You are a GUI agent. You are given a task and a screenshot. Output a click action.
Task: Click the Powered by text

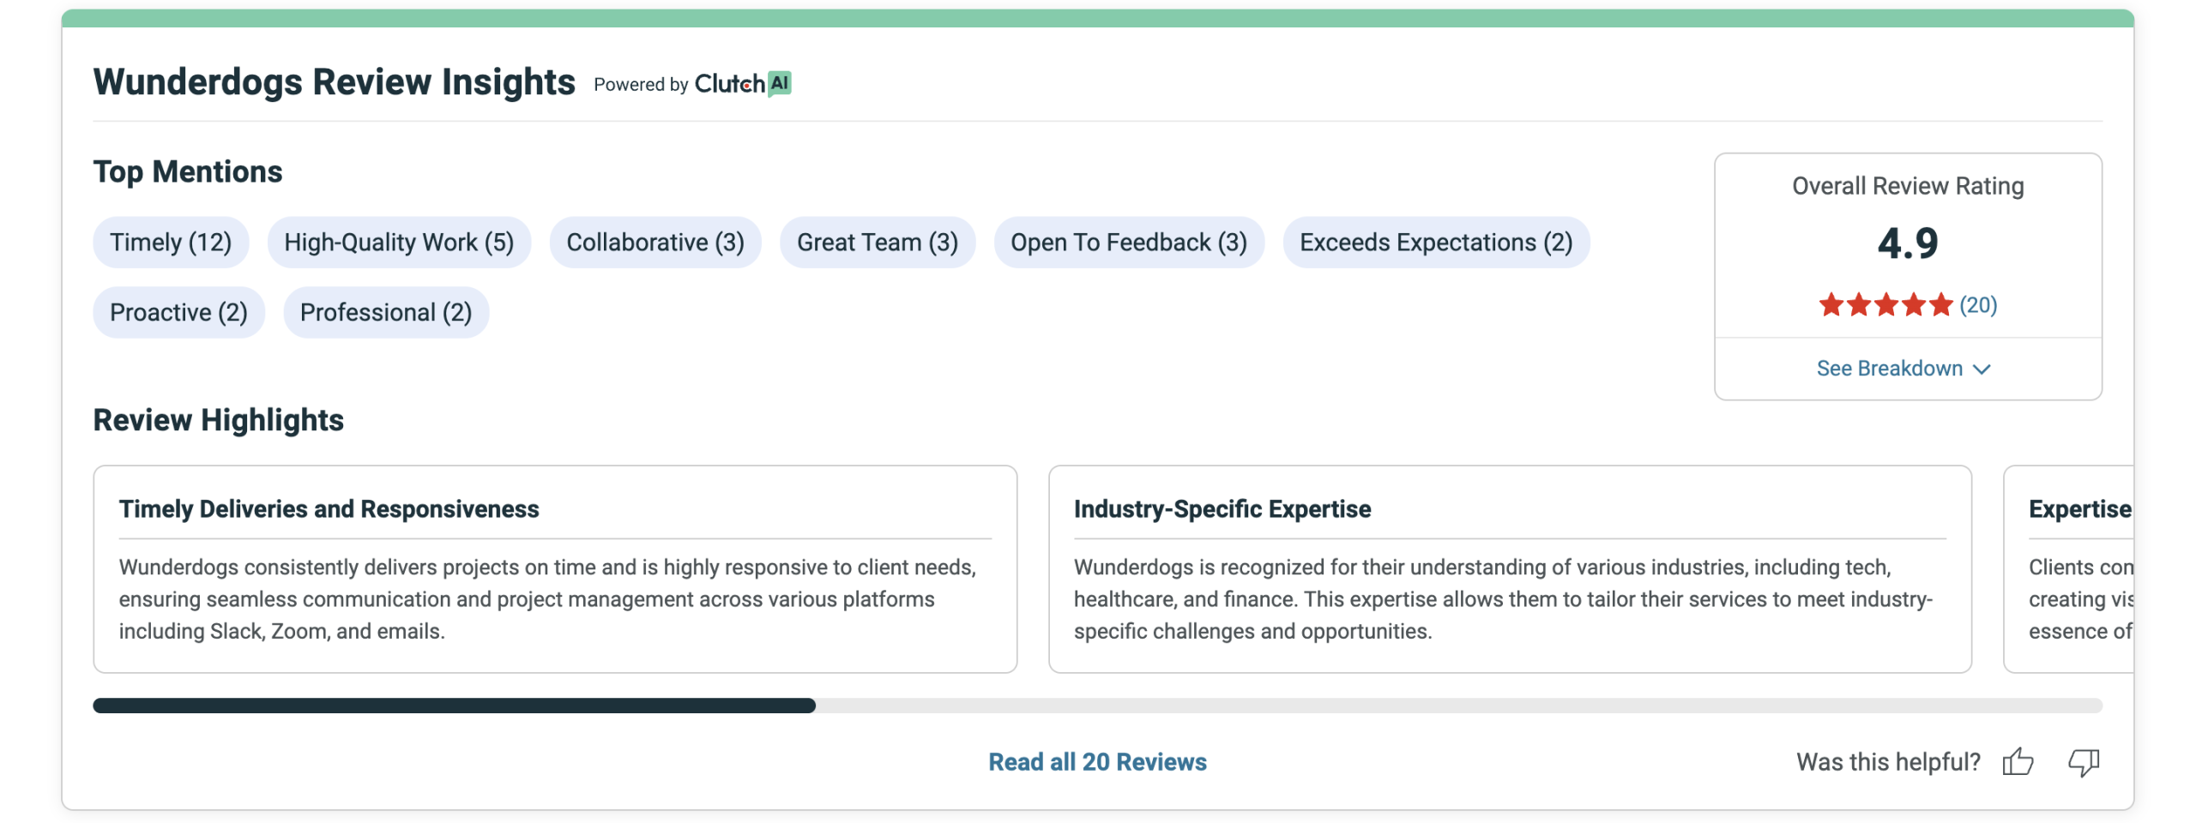[x=641, y=85]
